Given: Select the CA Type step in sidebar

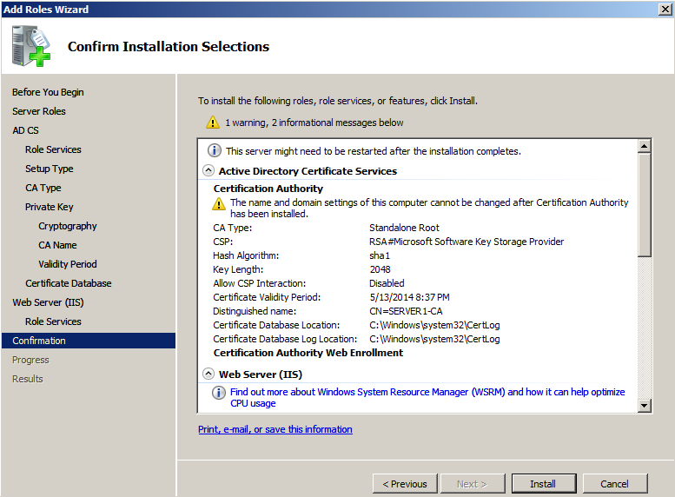Looking at the screenshot, I should pyautogui.click(x=43, y=188).
